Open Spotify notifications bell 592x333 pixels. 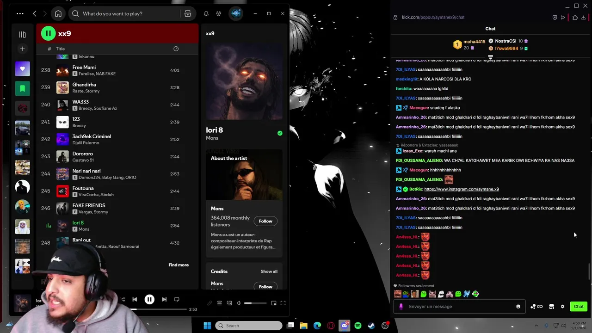pyautogui.click(x=206, y=13)
